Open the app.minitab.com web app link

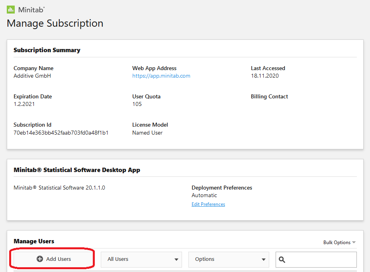point(161,76)
